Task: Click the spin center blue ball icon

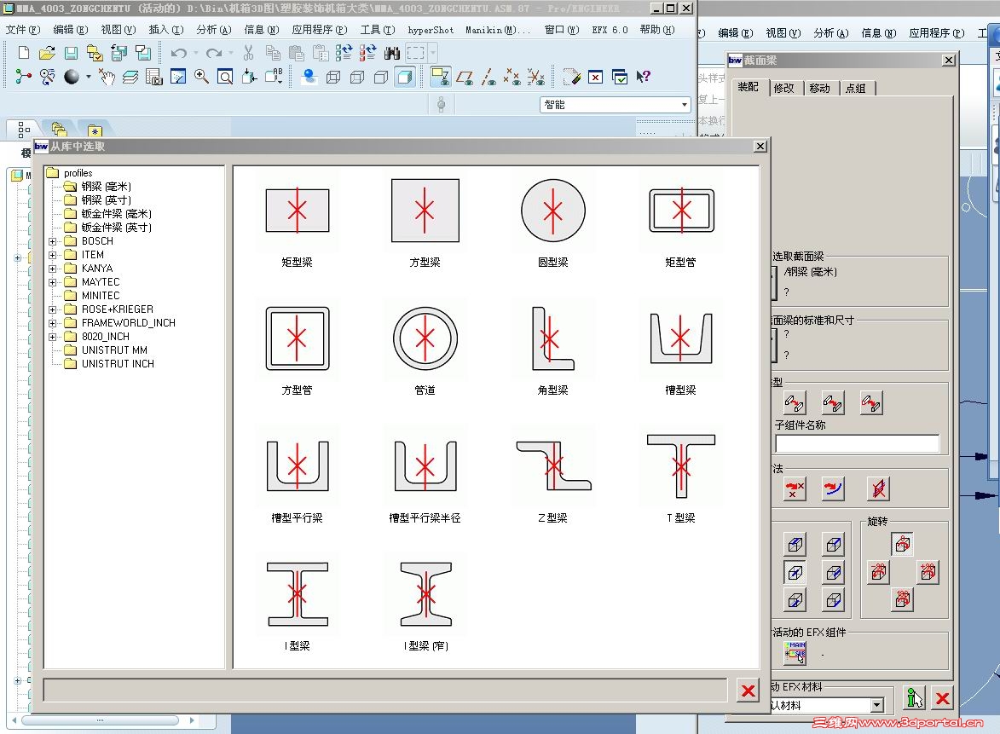Action: [309, 78]
